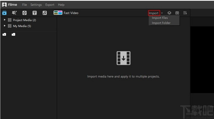
Task: Expand the Project Media tree arrow
Action: tap(5, 20)
